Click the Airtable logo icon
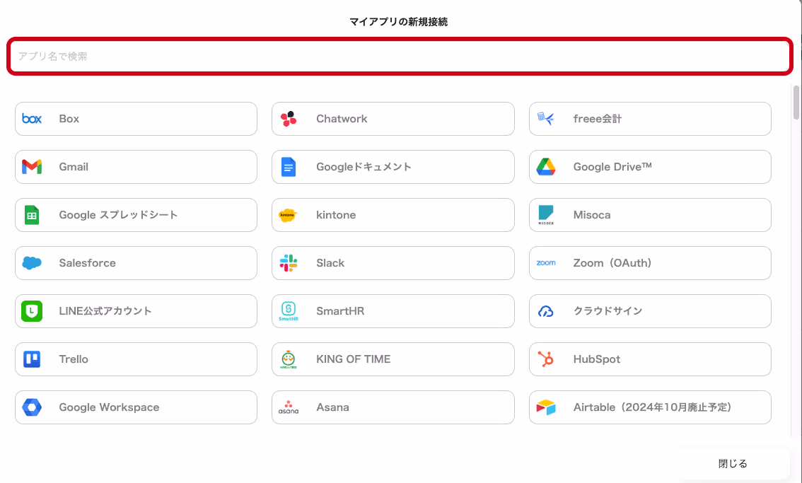The width and height of the screenshot is (802, 483). (546, 407)
